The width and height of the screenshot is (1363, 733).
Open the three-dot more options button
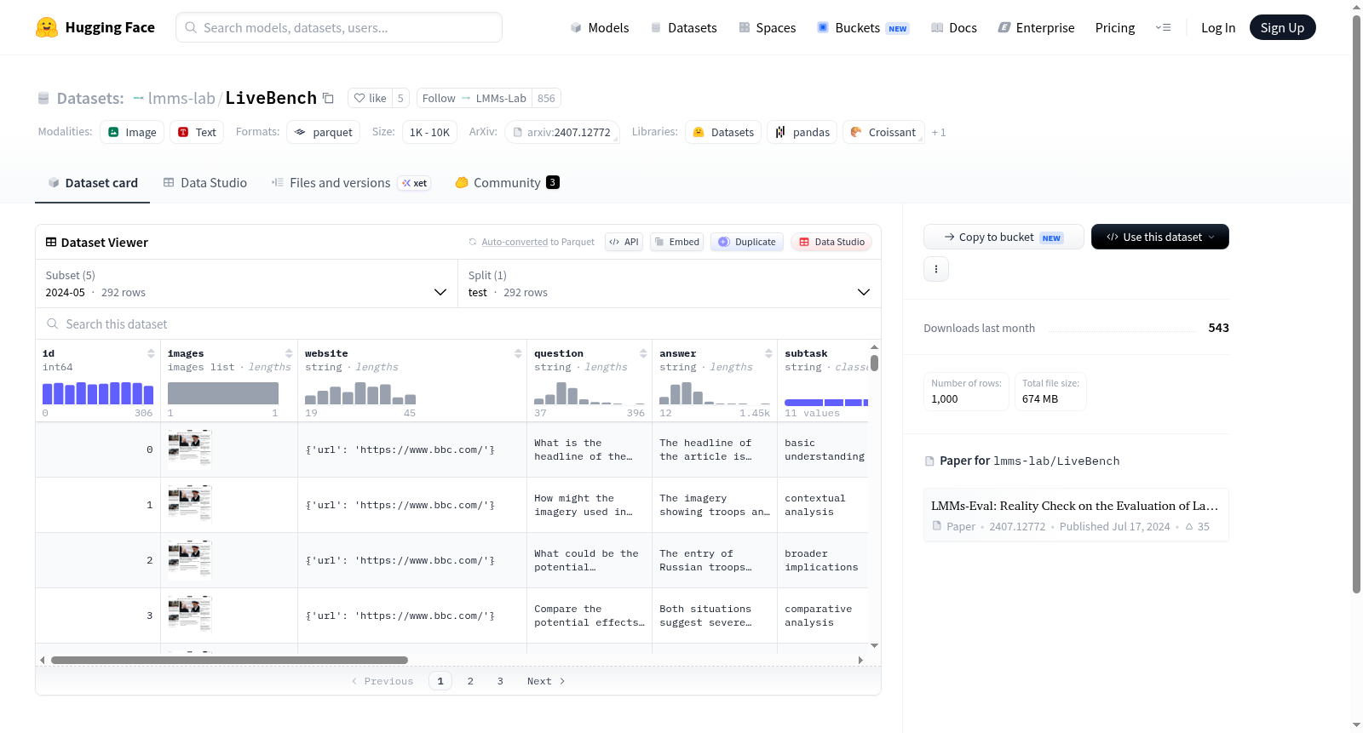coord(936,269)
